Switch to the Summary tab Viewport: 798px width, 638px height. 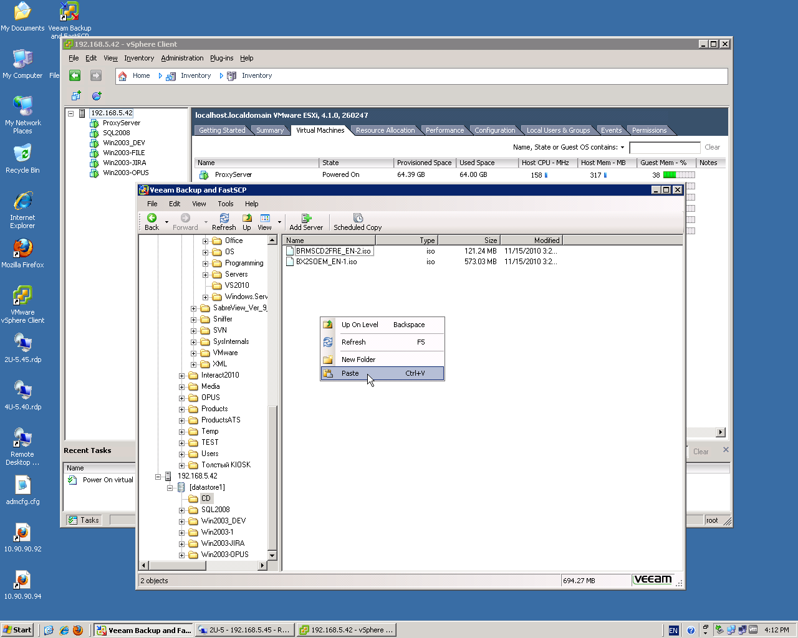tap(270, 130)
